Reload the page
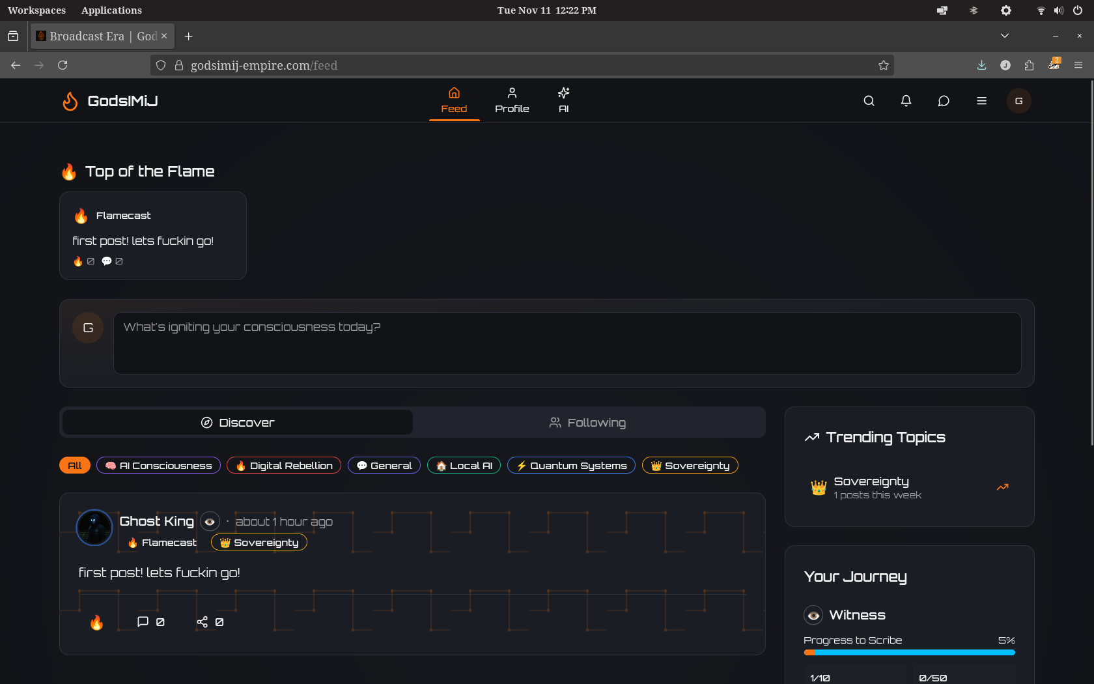The width and height of the screenshot is (1094, 684). (63, 65)
